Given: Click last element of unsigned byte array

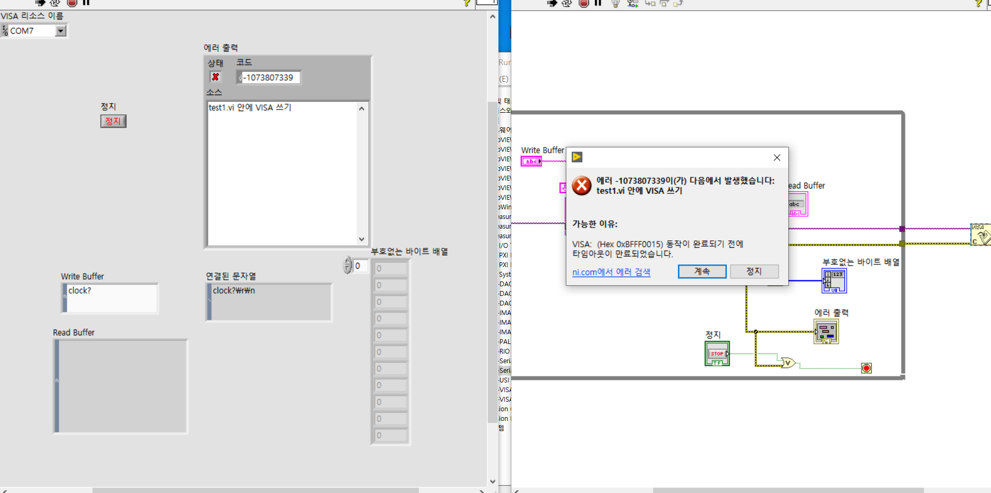Looking at the screenshot, I should 391,435.
